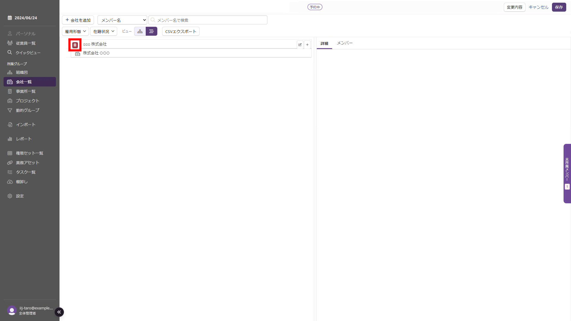Click the 保存 button
The width and height of the screenshot is (571, 321).
pyautogui.click(x=559, y=7)
